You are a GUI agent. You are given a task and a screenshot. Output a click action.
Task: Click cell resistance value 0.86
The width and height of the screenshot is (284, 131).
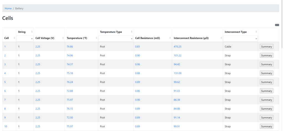(x=138, y=91)
